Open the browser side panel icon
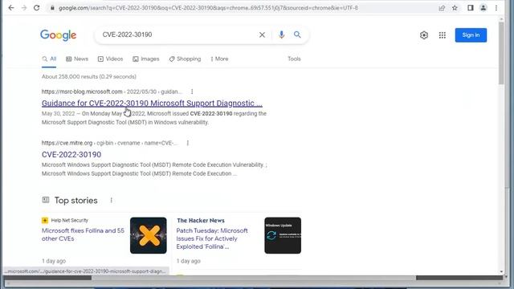The image size is (514, 289). coord(471,8)
